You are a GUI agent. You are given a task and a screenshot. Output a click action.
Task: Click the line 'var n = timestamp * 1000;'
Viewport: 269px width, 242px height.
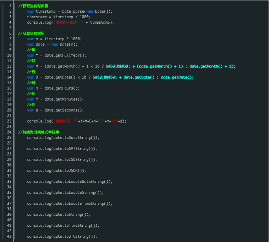pyautogui.click(x=54, y=39)
